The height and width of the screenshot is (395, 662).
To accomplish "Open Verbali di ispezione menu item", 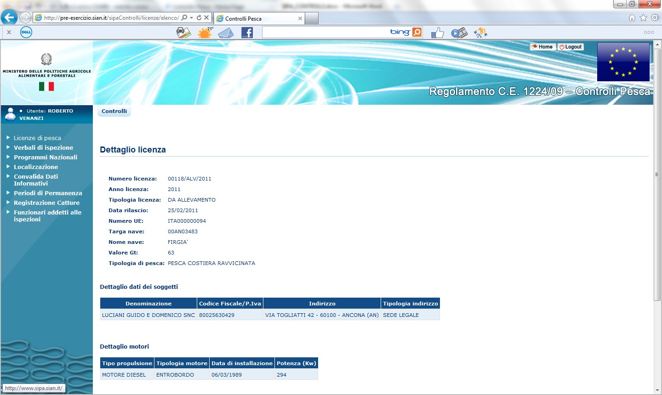I will pyautogui.click(x=43, y=147).
